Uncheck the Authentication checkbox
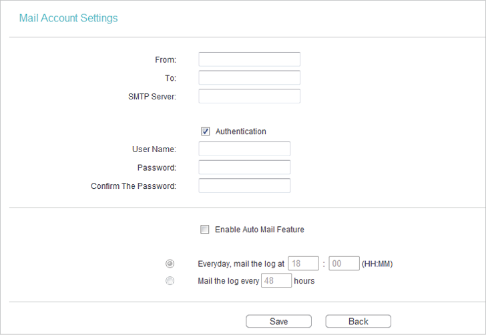 [205, 131]
